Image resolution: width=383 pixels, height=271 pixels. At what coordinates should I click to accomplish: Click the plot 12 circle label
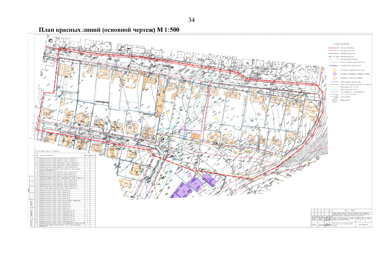click(235, 96)
